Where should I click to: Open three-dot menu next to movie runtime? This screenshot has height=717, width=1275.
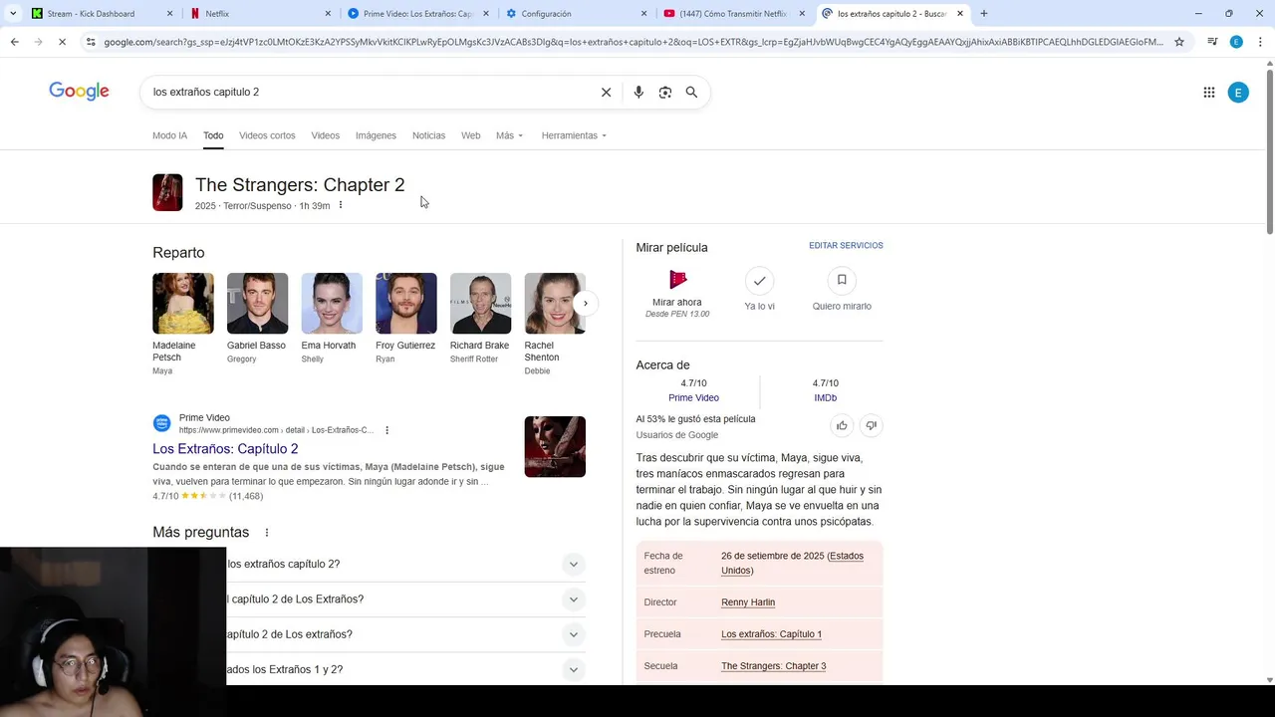341,205
